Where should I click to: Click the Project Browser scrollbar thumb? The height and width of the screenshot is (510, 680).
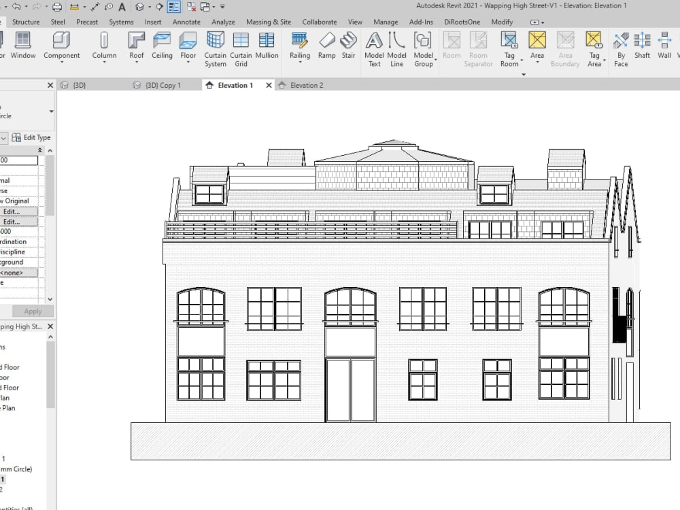click(x=50, y=375)
